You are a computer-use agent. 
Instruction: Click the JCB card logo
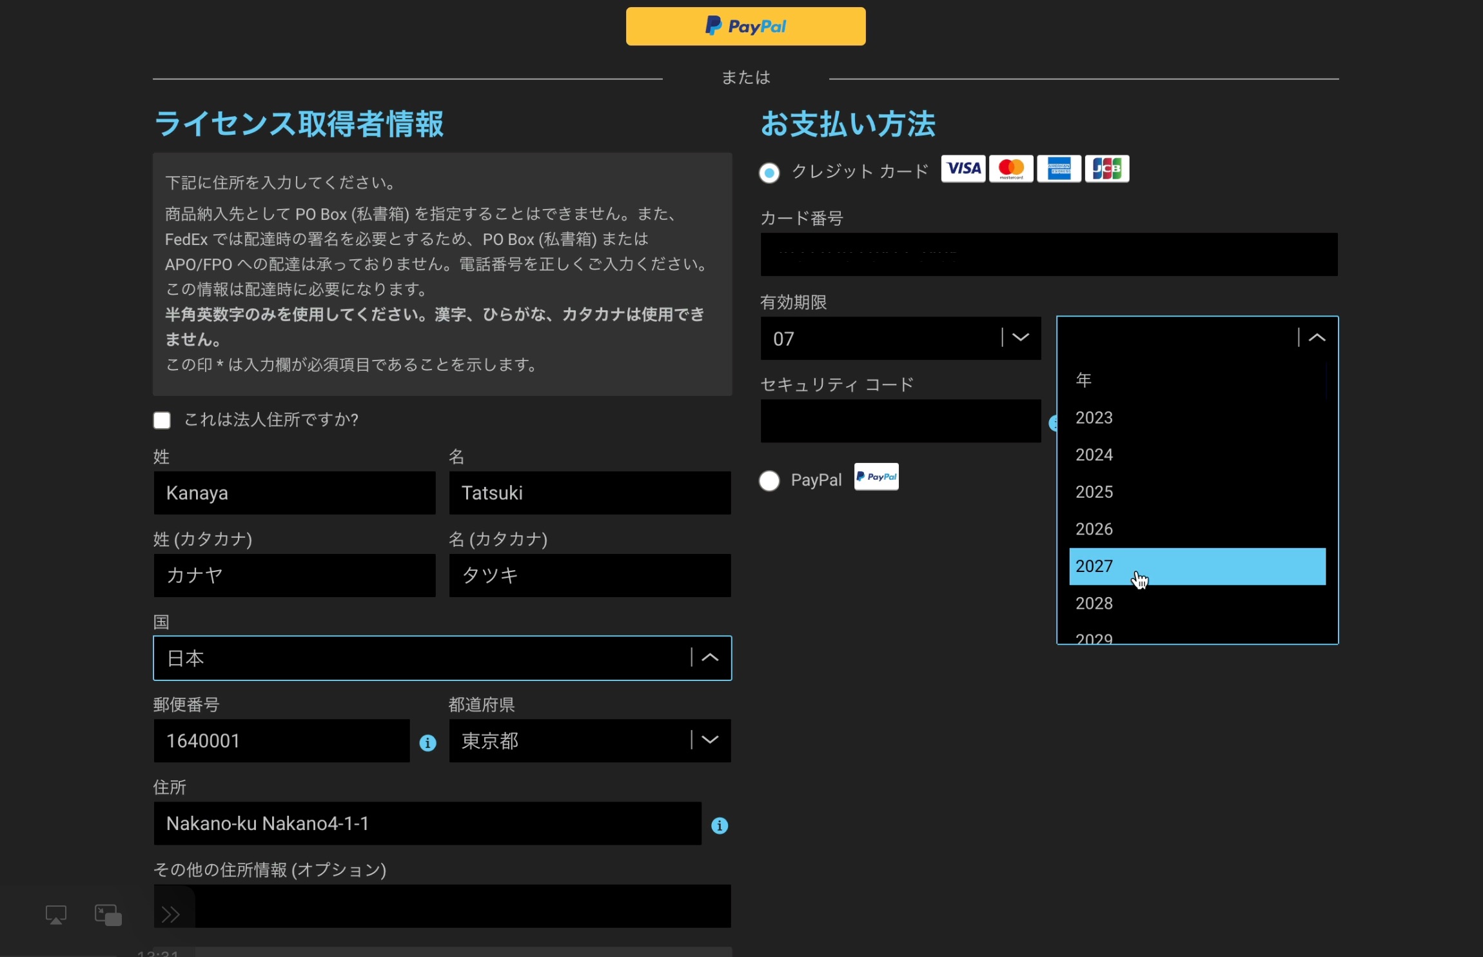coord(1106,169)
